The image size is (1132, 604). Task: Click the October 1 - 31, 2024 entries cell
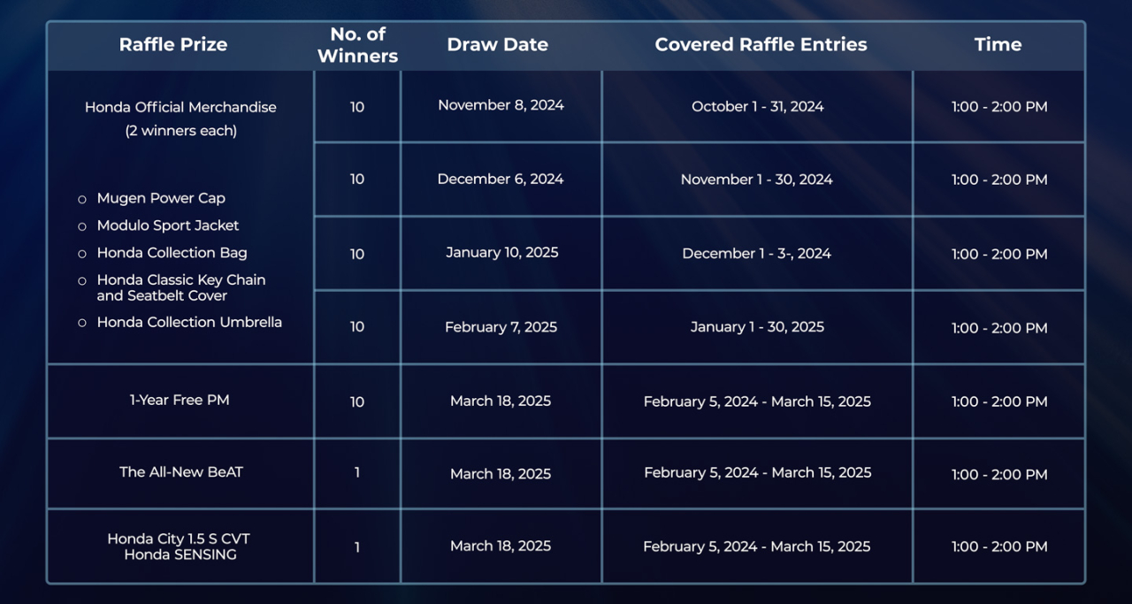point(757,106)
